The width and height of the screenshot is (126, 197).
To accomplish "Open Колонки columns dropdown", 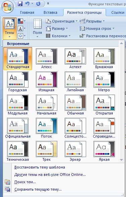I will pyautogui.click(x=58, y=36).
